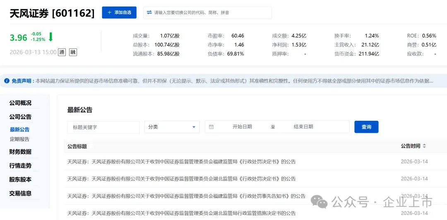Open 福建监管局《行政处罚决定书》announcement
This screenshot has height=220, width=447.
click(x=182, y=162)
